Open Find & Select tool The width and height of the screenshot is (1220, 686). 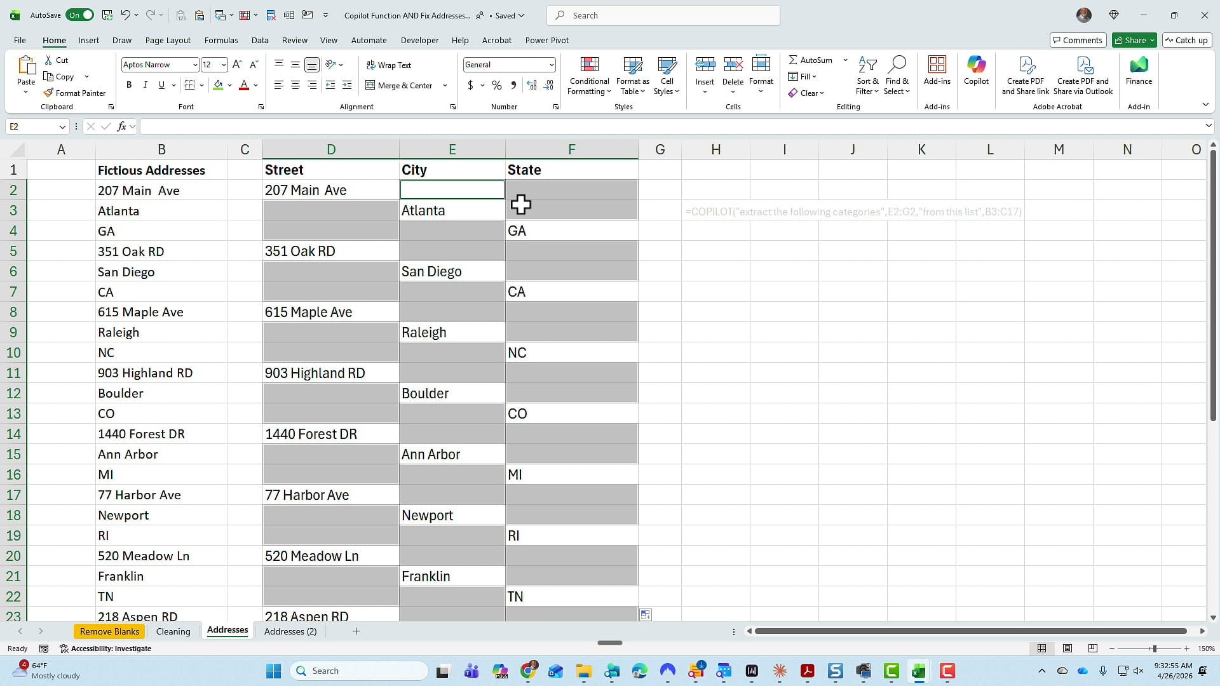[897, 75]
